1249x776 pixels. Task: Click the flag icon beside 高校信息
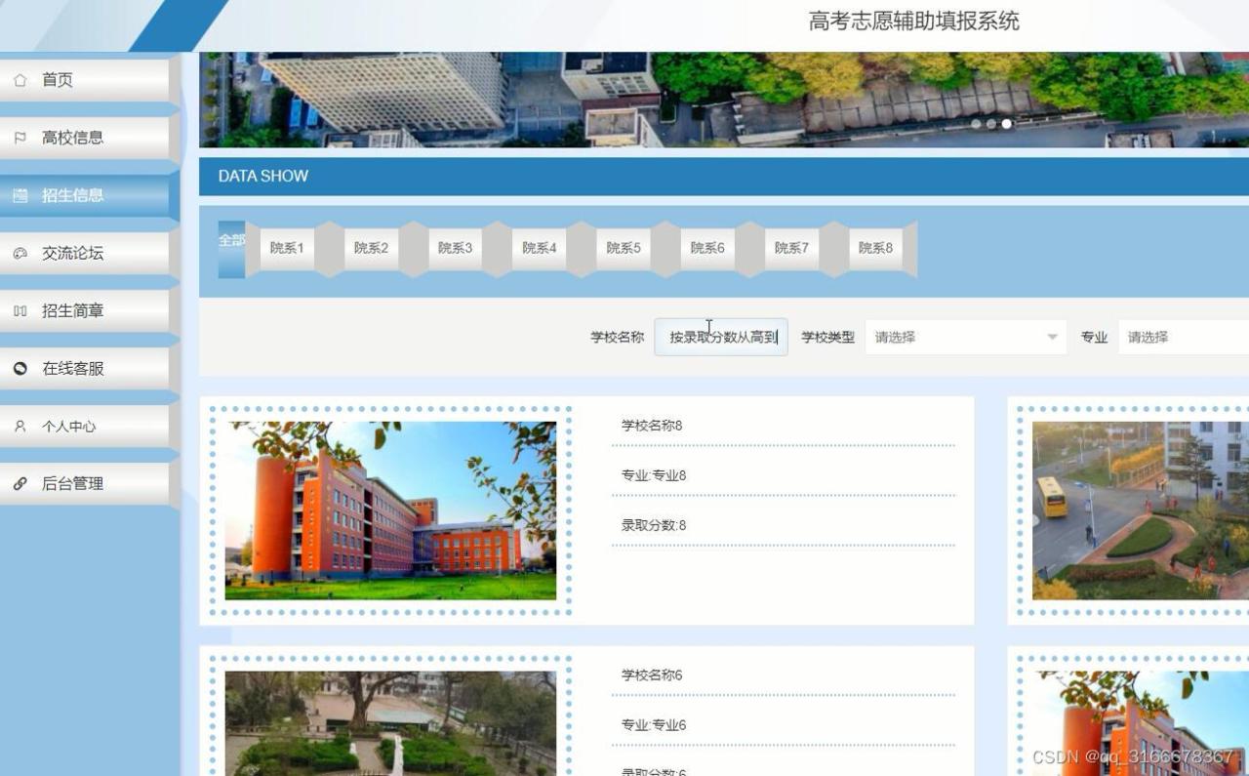[x=20, y=138]
